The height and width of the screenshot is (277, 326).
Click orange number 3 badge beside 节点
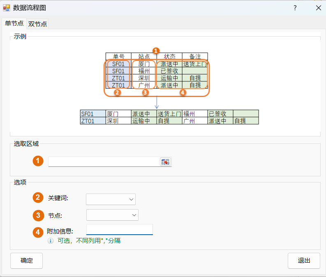(x=38, y=215)
